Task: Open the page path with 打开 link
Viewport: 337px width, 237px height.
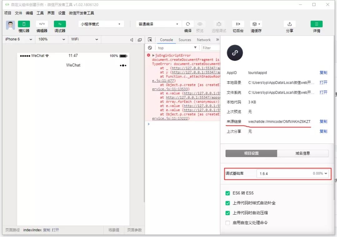Action: 55,230
